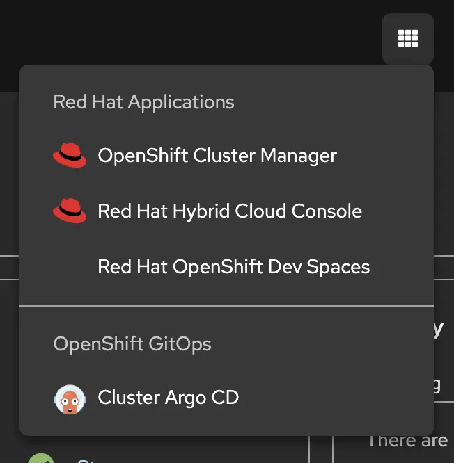Launch Red Hat OpenShift Dev Spaces
This screenshot has width=454, height=463.
click(x=234, y=267)
